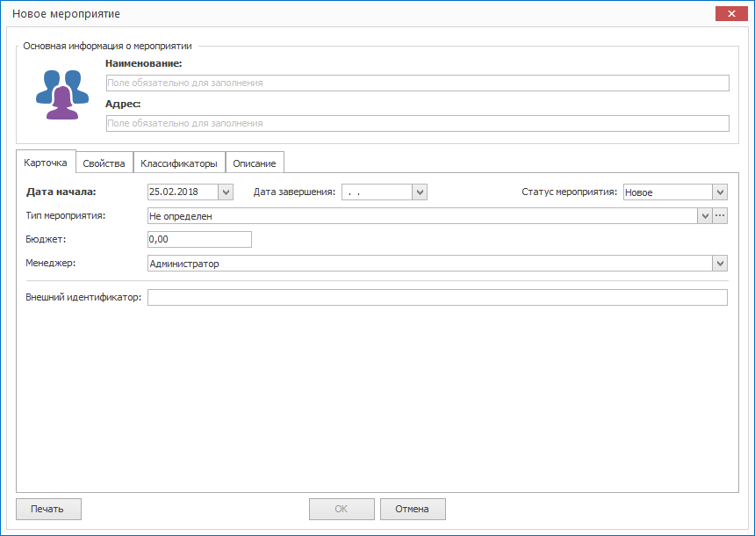
Task: Expand the Дата начала calendar dropdown
Action: (x=226, y=192)
